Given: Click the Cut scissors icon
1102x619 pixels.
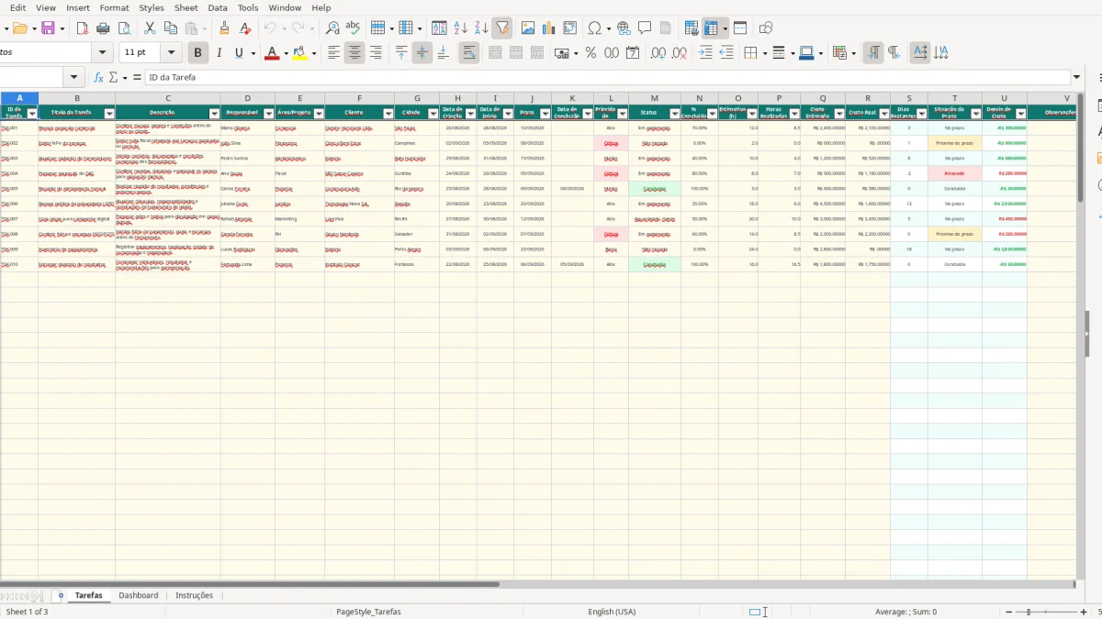Looking at the screenshot, I should coord(150,28).
